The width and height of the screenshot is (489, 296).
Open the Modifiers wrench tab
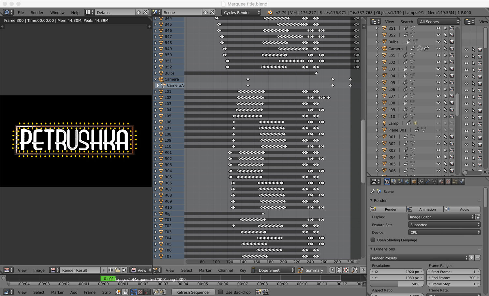pyautogui.click(x=428, y=182)
